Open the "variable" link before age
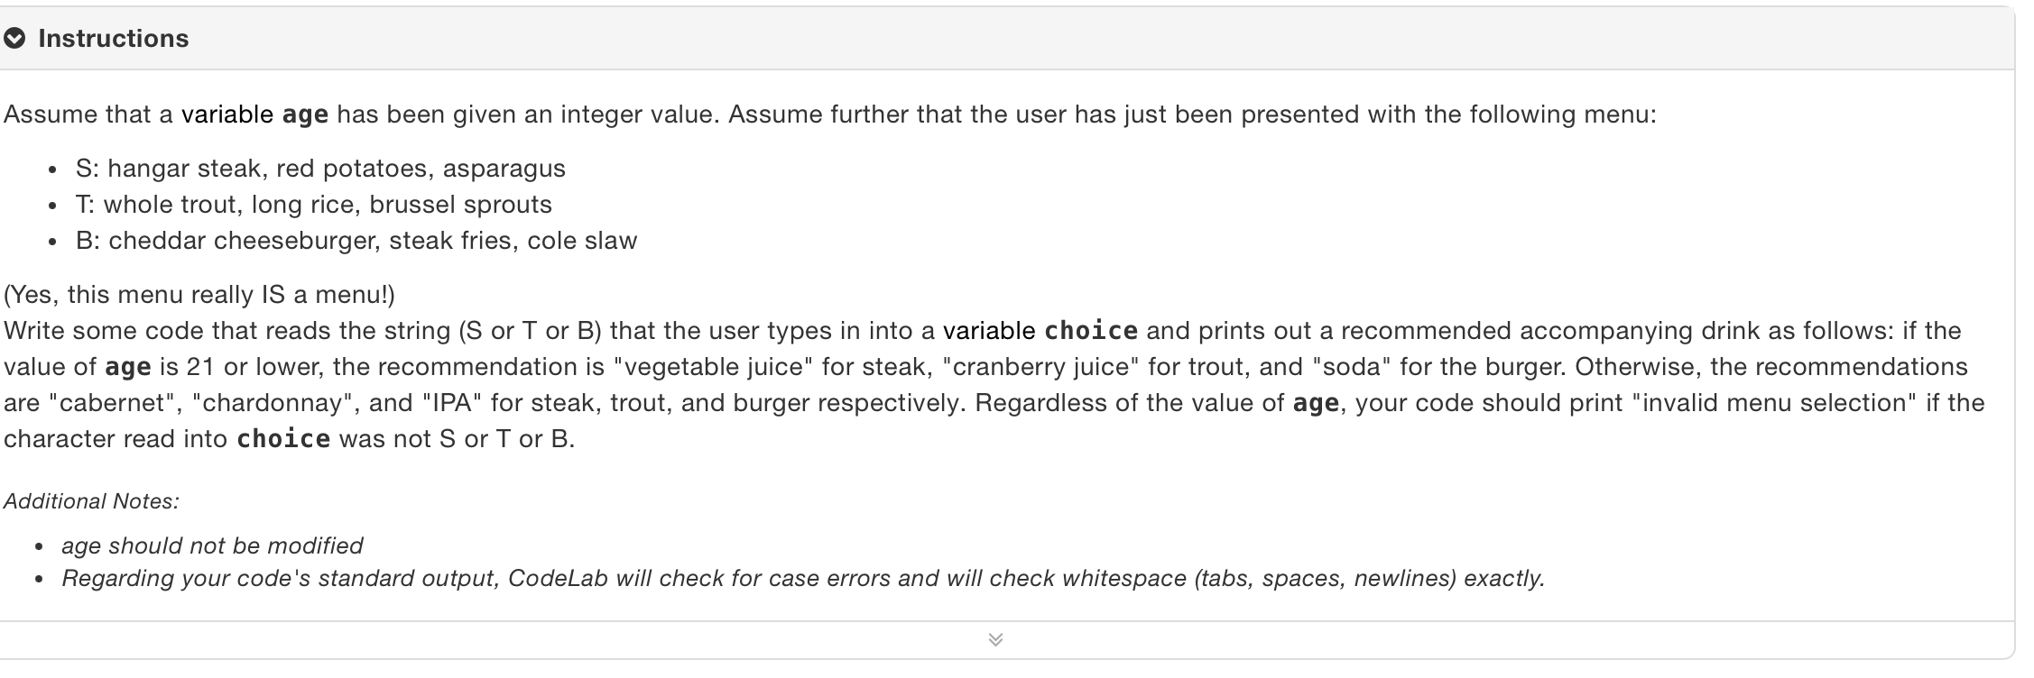The height and width of the screenshot is (678, 2034). [x=227, y=115]
